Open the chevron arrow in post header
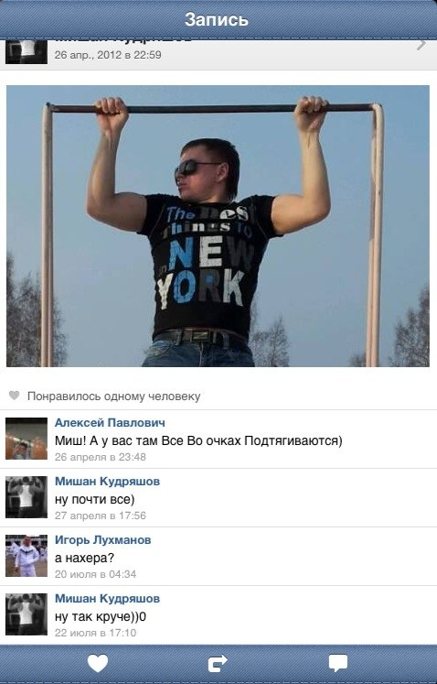This screenshot has width=437, height=684. (x=421, y=44)
